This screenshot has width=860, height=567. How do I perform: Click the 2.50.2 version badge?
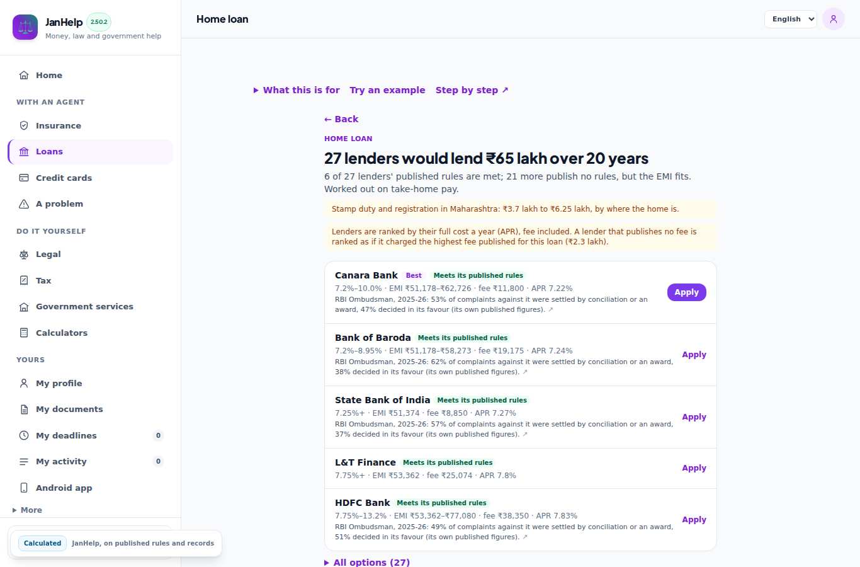[x=99, y=22]
